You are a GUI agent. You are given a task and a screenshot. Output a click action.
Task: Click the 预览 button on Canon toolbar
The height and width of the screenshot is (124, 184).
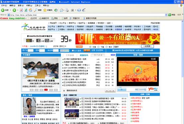tap(55, 18)
